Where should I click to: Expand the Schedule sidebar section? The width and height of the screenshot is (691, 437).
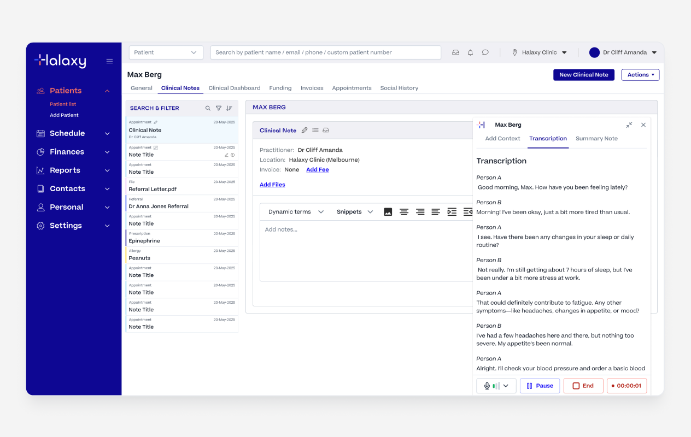pos(107,133)
